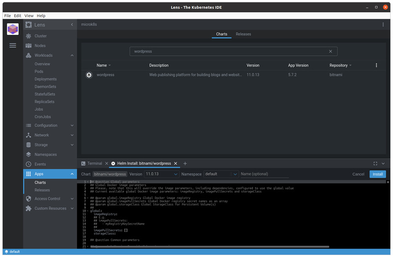Collapse the bottom dock panel
Screen dimensions: 393x257
[x=383, y=164]
